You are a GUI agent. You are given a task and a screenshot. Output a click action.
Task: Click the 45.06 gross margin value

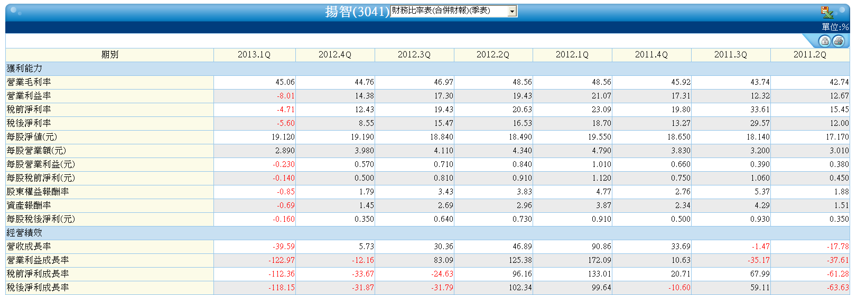coord(285,82)
